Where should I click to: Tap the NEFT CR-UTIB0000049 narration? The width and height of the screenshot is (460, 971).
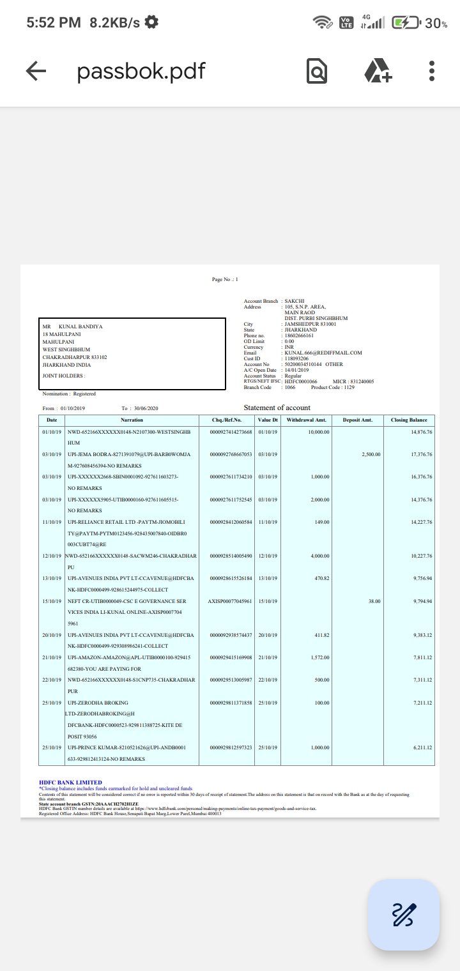(126, 612)
